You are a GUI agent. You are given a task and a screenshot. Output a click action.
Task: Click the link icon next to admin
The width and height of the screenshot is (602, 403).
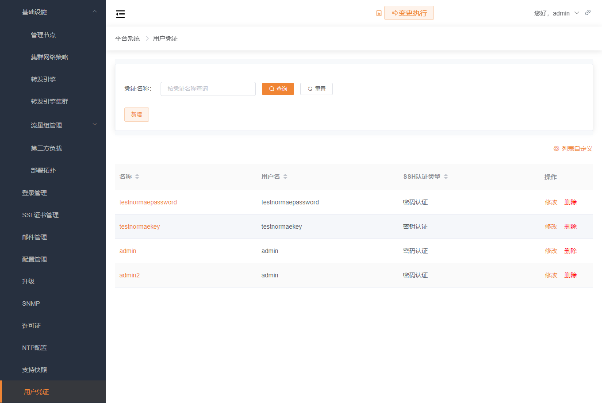(588, 12)
